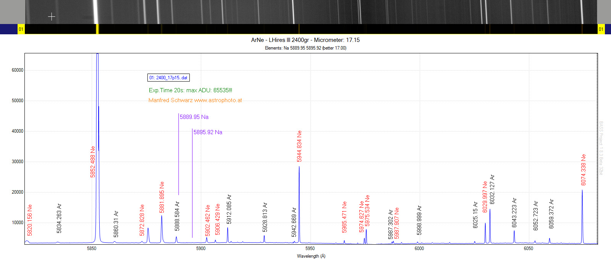Click the bright spectral line in image strip
The height and width of the screenshot is (263, 611).
(x=95, y=12)
